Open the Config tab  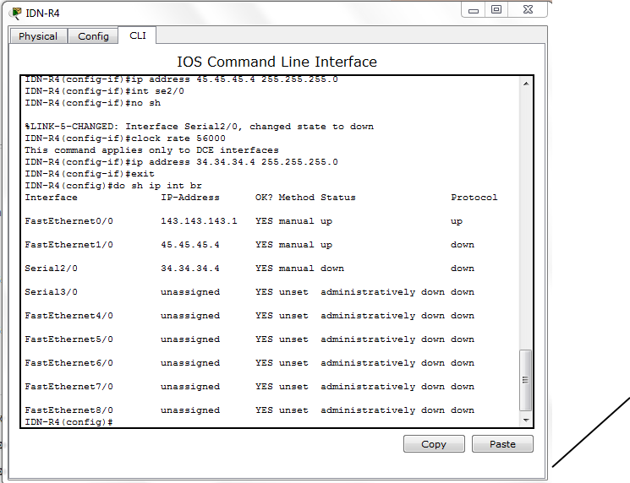[x=93, y=36]
